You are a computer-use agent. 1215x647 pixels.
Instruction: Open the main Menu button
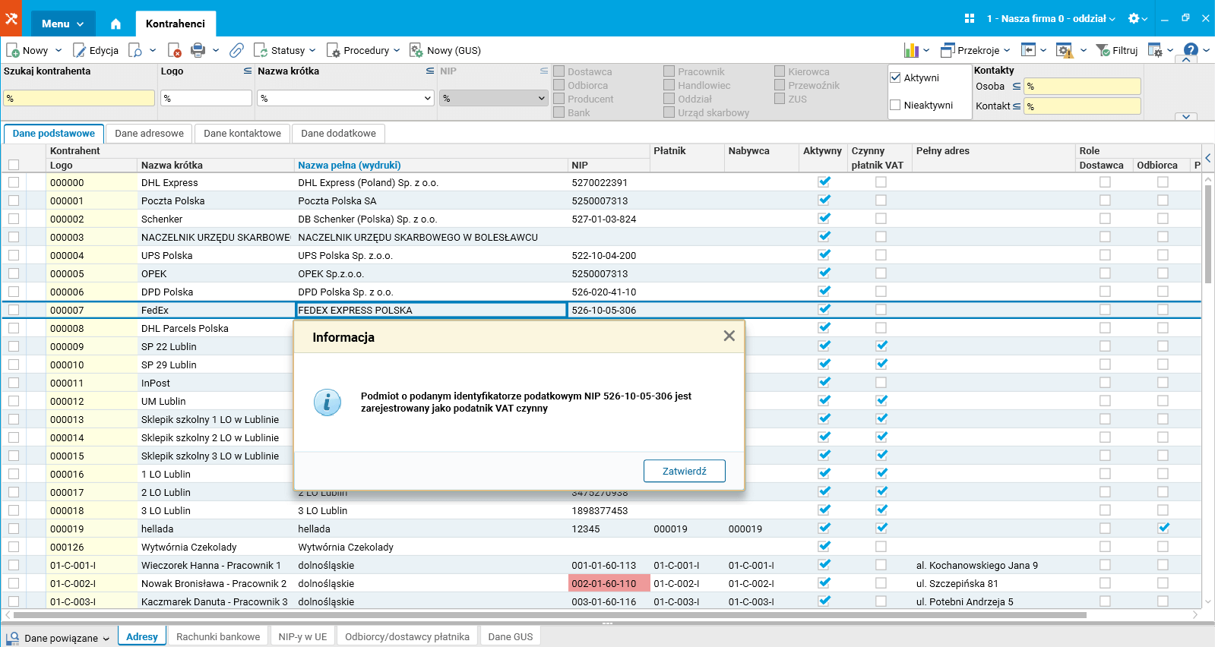(x=62, y=24)
